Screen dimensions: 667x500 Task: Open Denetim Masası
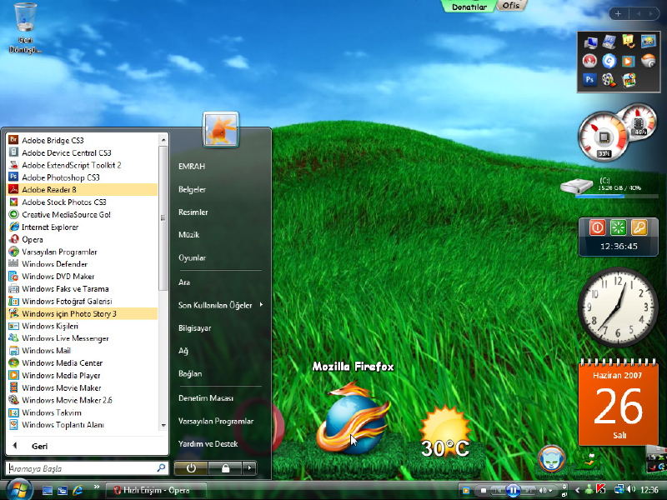point(206,398)
